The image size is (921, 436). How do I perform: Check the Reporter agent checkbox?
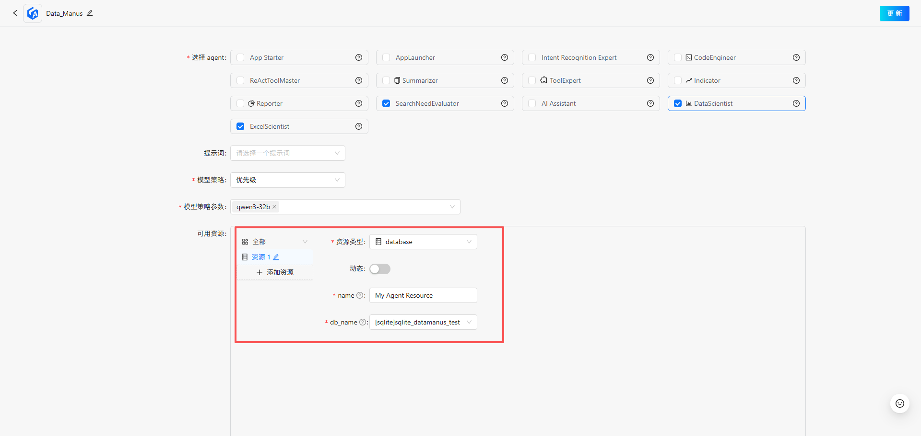[x=240, y=103]
